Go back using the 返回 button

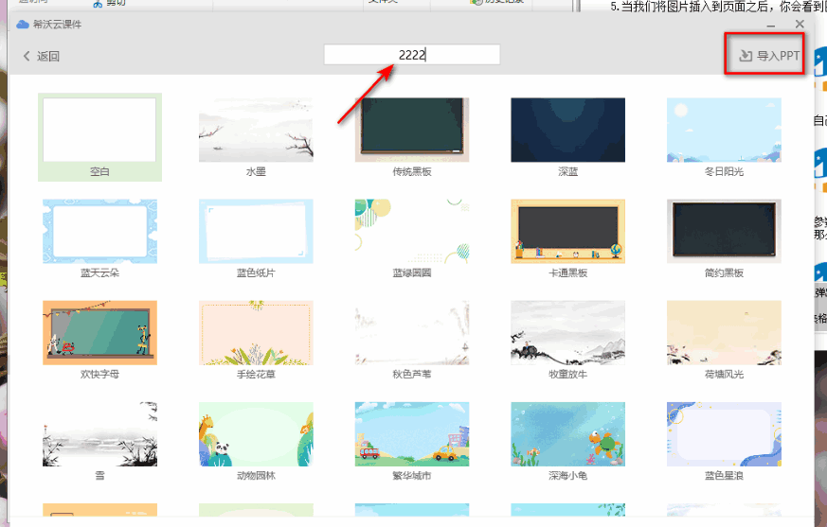[x=41, y=56]
